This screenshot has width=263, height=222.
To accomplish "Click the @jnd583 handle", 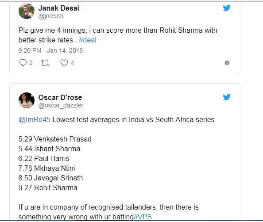I will pyautogui.click(x=51, y=16).
